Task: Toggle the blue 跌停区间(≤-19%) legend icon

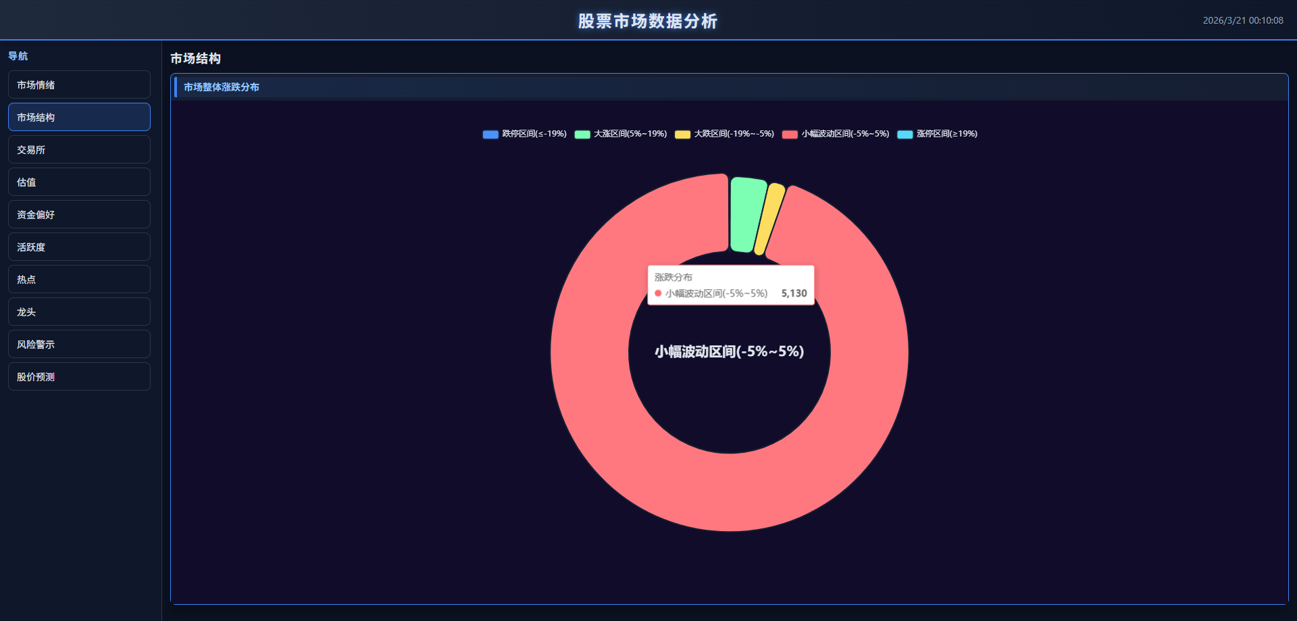Action: pyautogui.click(x=490, y=134)
